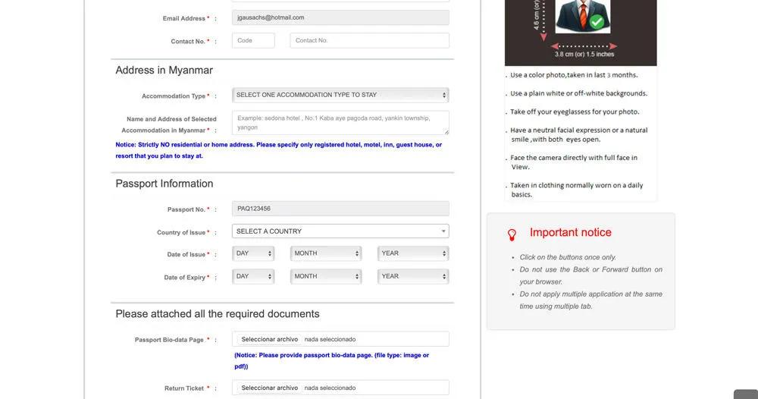Click the Date of Expiry label
The height and width of the screenshot is (399, 758).
click(x=186, y=278)
